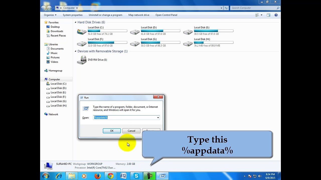This screenshot has width=321, height=180.
Task: Collapse the Hard Disk Drives group
Action: click(x=75, y=22)
